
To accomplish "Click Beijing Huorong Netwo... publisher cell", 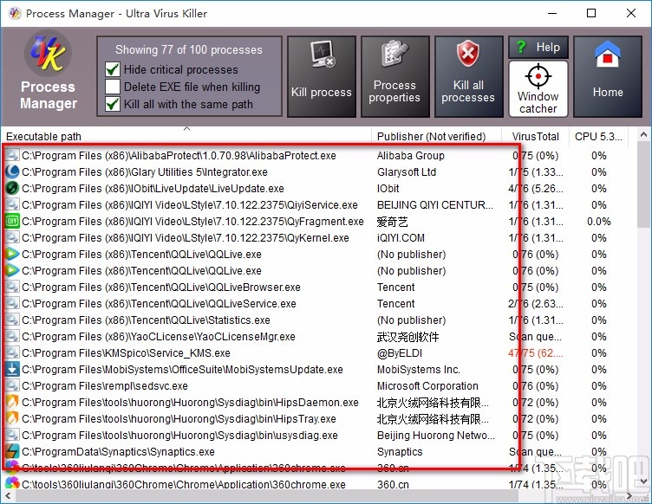I will pos(436,435).
